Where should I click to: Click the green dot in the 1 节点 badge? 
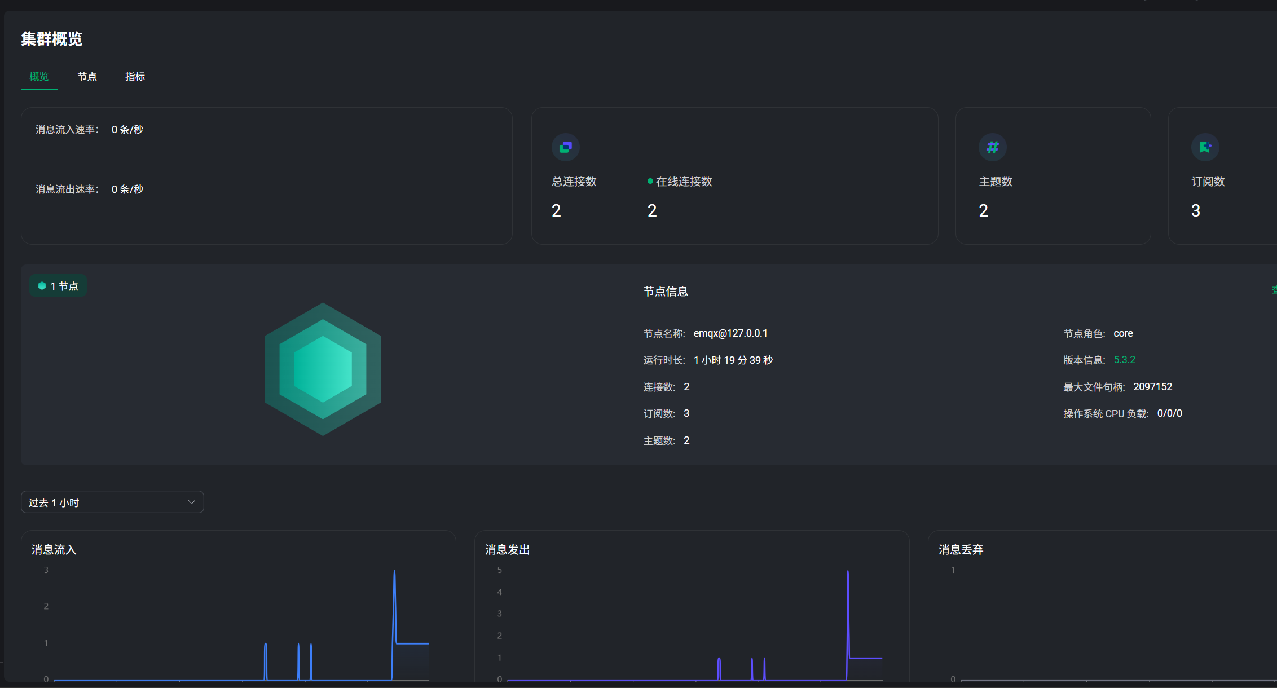coord(42,286)
